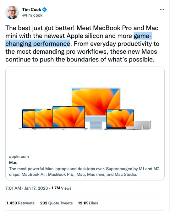Open card description about M1 and M2 chips

point(84,171)
